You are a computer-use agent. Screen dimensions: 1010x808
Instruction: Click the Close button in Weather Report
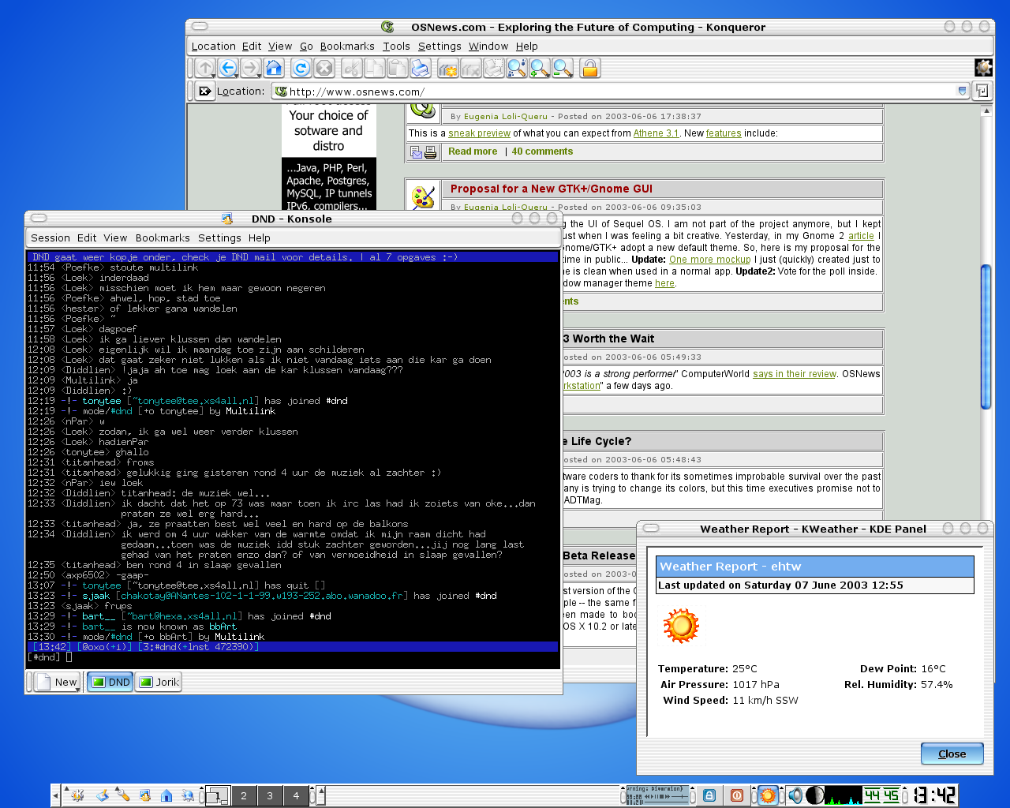(x=952, y=754)
